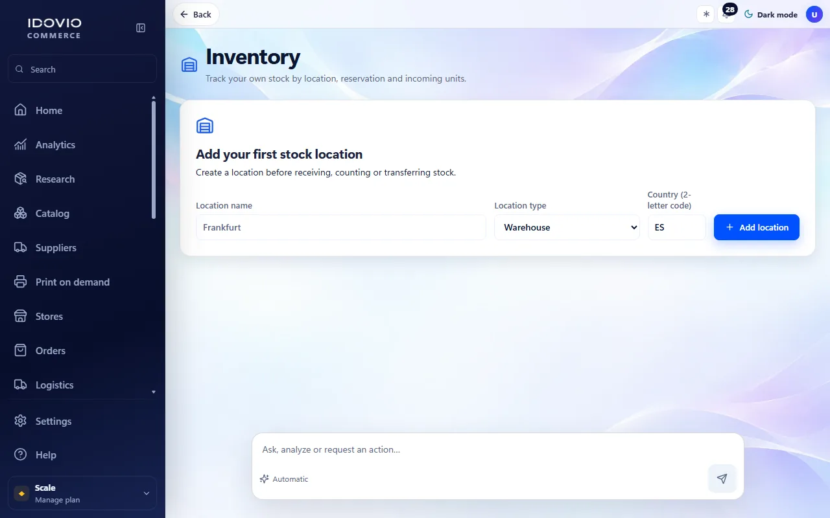Collapse the sidebar panel icon
830x518 pixels.
pyautogui.click(x=141, y=28)
